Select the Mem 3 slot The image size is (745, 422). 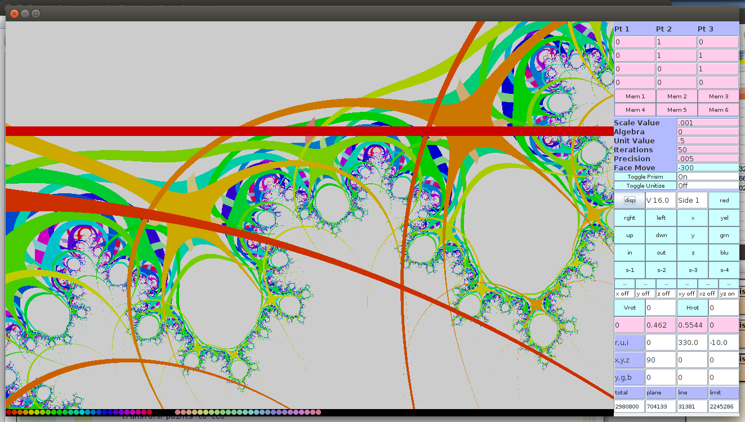[719, 97]
